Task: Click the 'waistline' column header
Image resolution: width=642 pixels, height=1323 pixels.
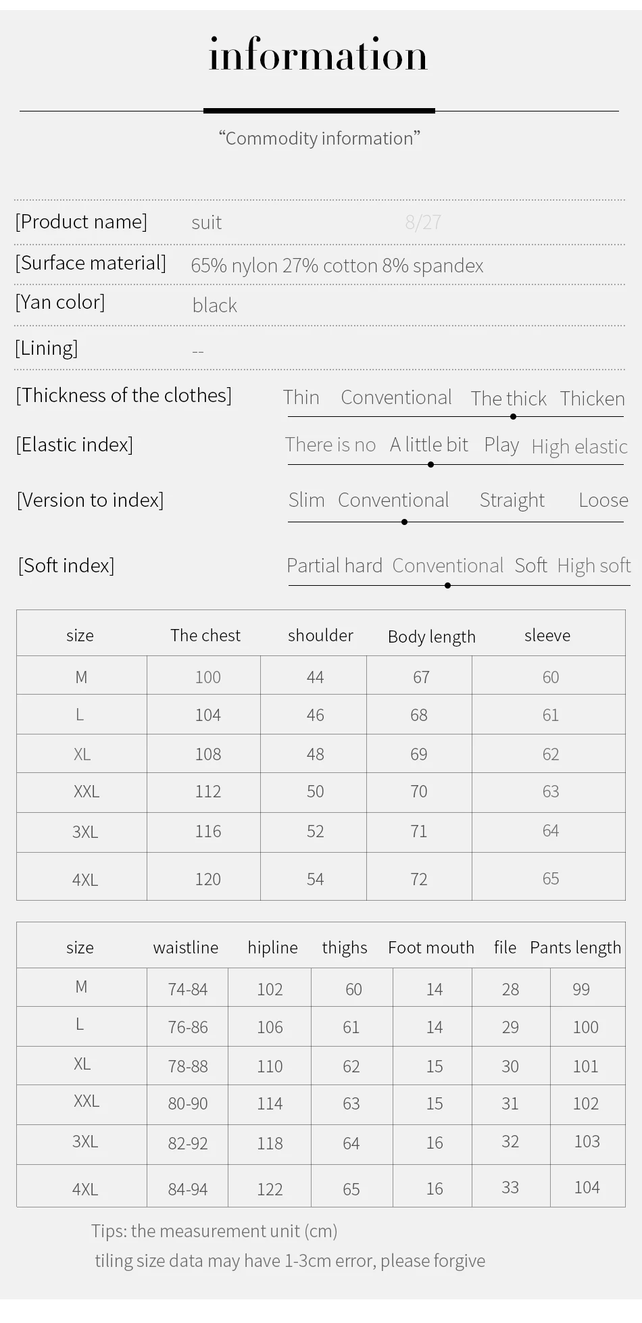Action: pos(186,947)
